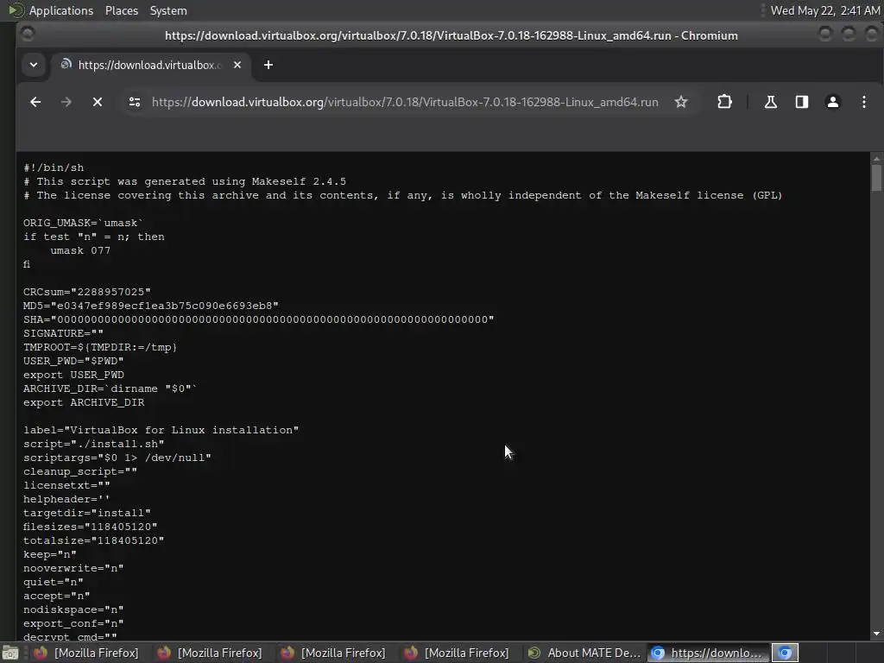Stop loading the page
The width and height of the screenshot is (884, 663).
point(98,102)
